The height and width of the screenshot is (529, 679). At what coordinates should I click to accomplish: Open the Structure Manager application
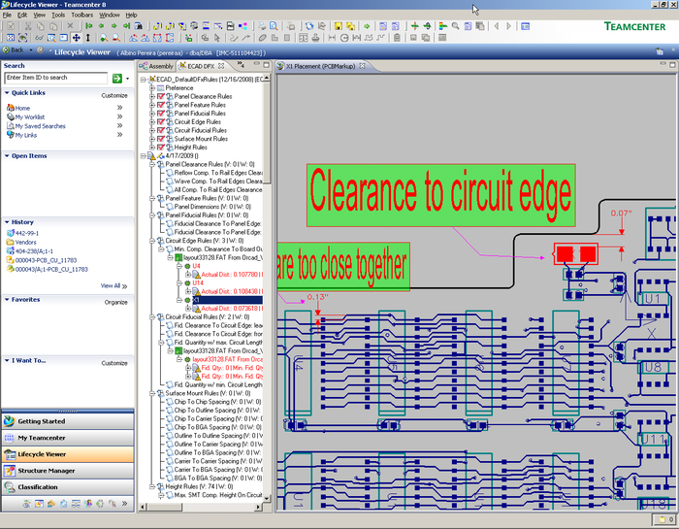click(68, 471)
